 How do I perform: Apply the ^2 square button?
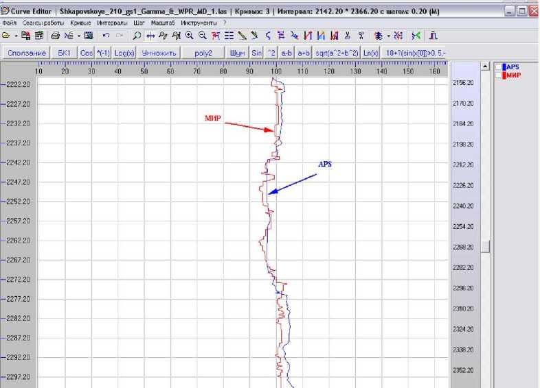tap(271, 53)
